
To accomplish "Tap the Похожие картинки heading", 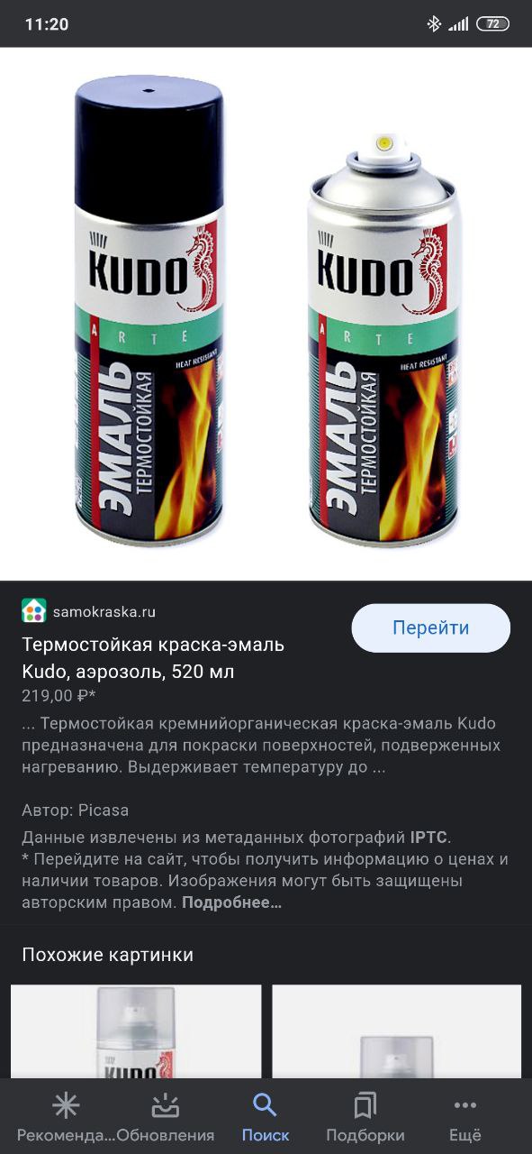I will [108, 955].
